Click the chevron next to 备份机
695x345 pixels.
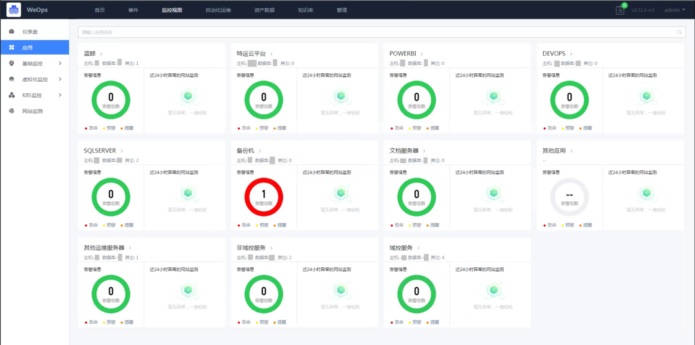[260, 151]
